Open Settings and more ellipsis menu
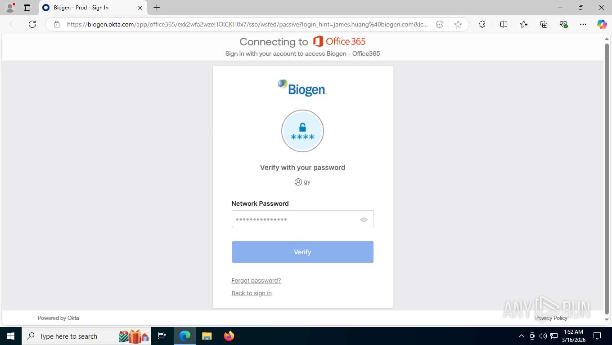The height and width of the screenshot is (345, 612). [583, 24]
